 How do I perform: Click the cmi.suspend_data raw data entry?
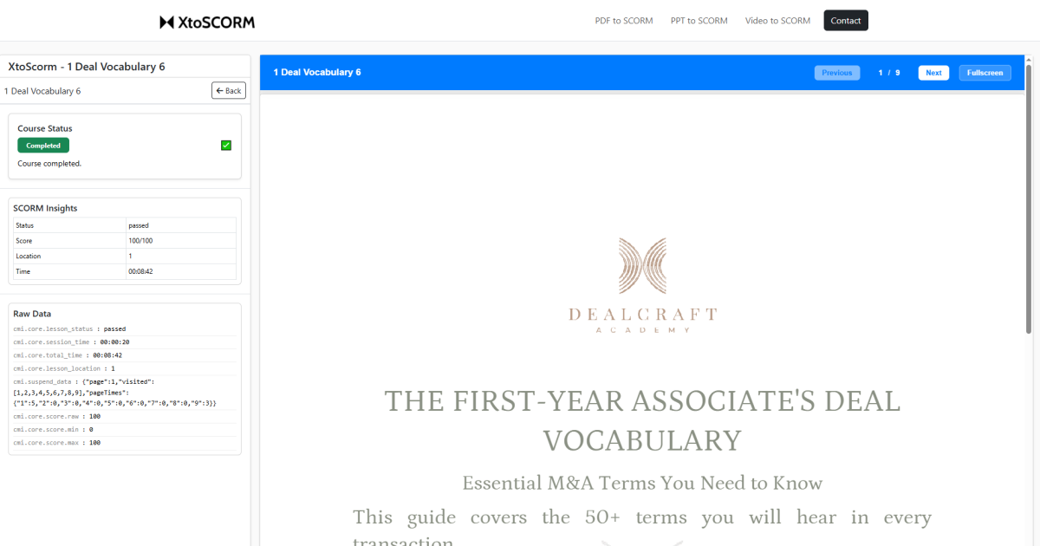[125, 392]
